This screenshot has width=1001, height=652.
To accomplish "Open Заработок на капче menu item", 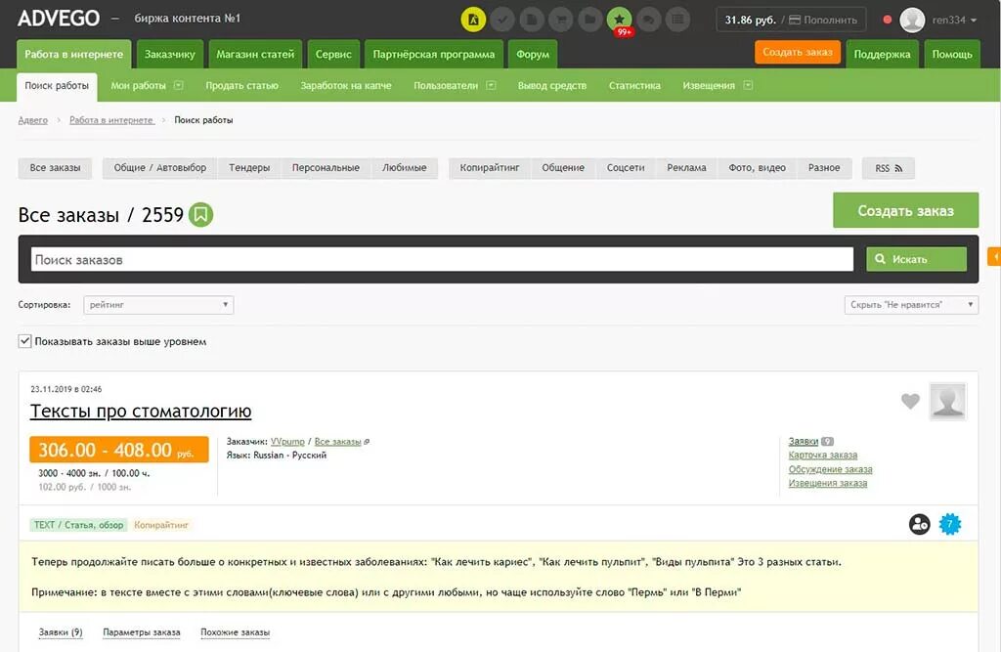I will pos(346,86).
